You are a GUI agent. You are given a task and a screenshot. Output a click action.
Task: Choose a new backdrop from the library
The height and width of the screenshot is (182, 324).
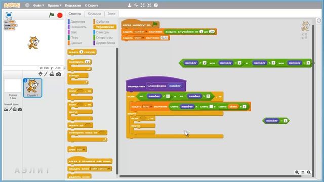pyautogui.click(x=6, y=109)
